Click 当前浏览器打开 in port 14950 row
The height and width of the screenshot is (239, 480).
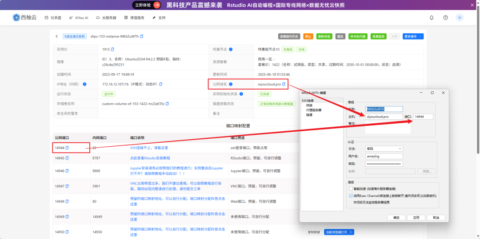(339, 232)
